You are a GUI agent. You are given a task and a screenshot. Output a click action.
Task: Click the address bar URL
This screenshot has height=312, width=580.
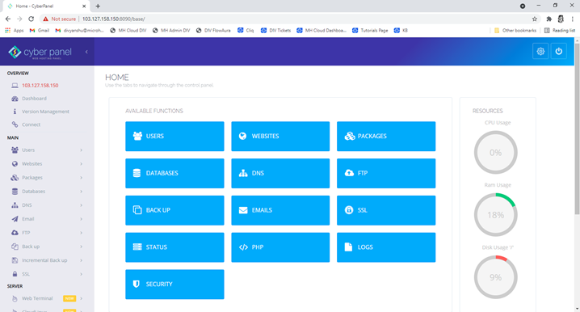point(114,19)
